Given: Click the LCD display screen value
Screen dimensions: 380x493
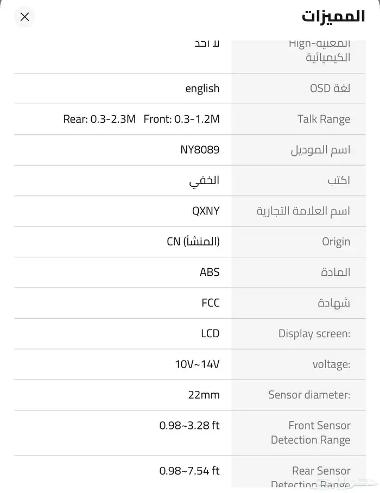Looking at the screenshot, I should [x=210, y=333].
